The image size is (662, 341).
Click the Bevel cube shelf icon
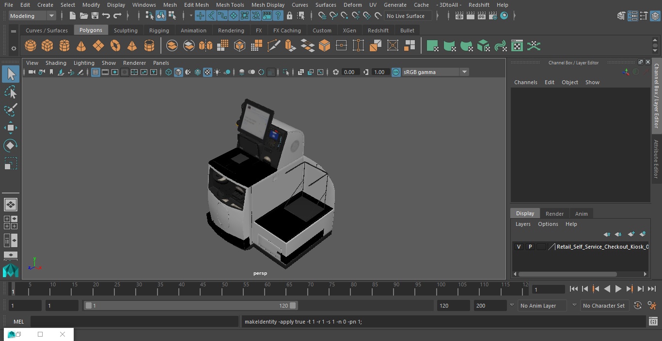click(324, 46)
